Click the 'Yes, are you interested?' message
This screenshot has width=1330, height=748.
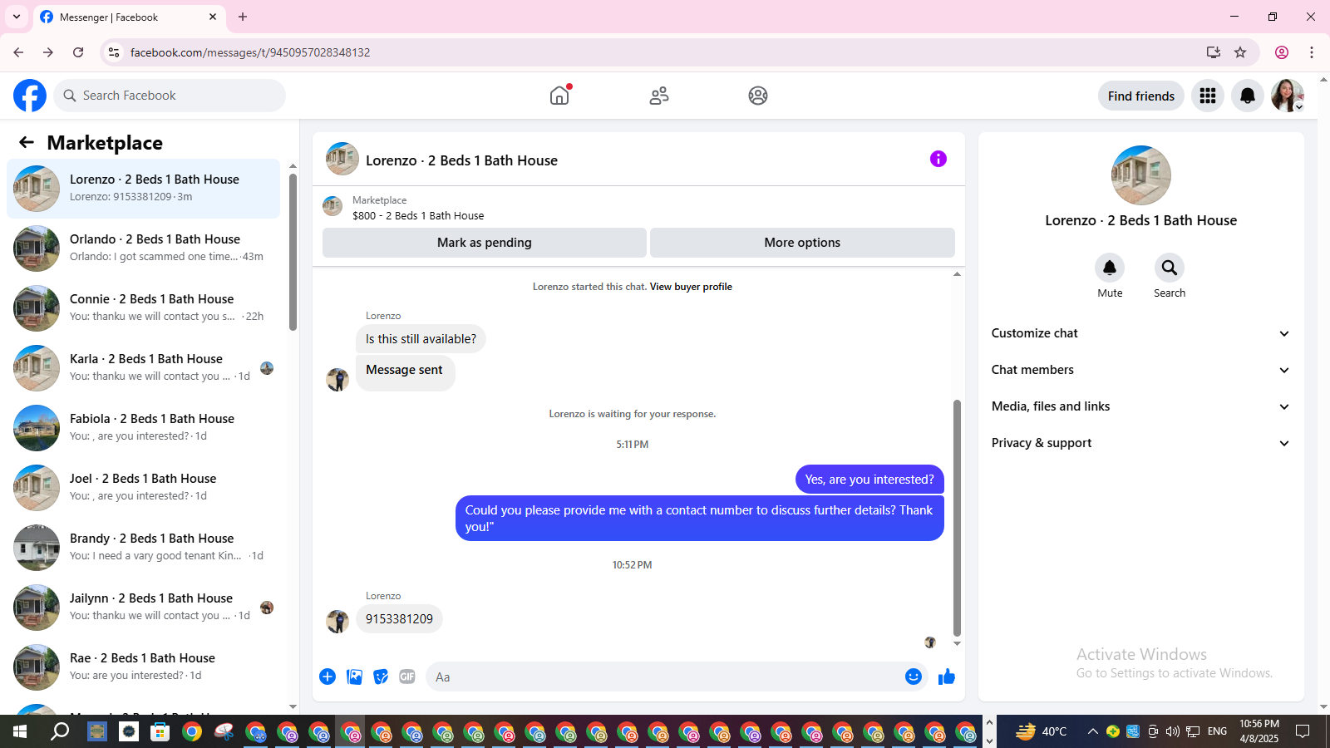point(869,480)
